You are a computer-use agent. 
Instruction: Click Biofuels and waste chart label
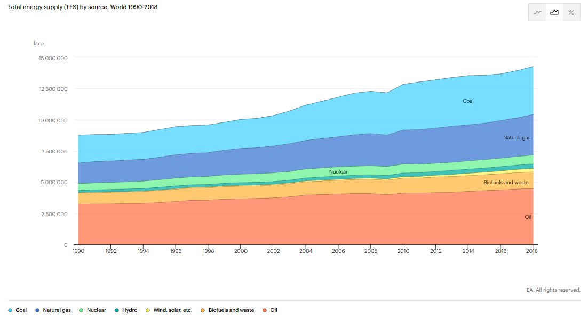(x=506, y=183)
